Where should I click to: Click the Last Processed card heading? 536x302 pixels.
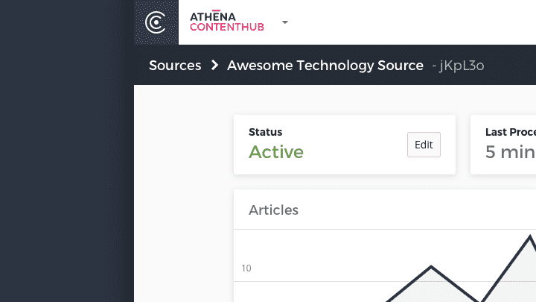511,132
